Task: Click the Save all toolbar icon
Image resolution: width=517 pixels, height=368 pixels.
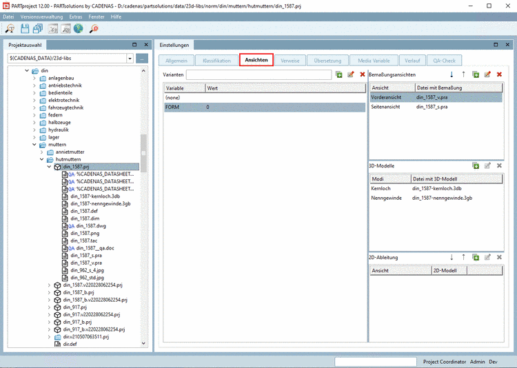Action: click(38, 29)
